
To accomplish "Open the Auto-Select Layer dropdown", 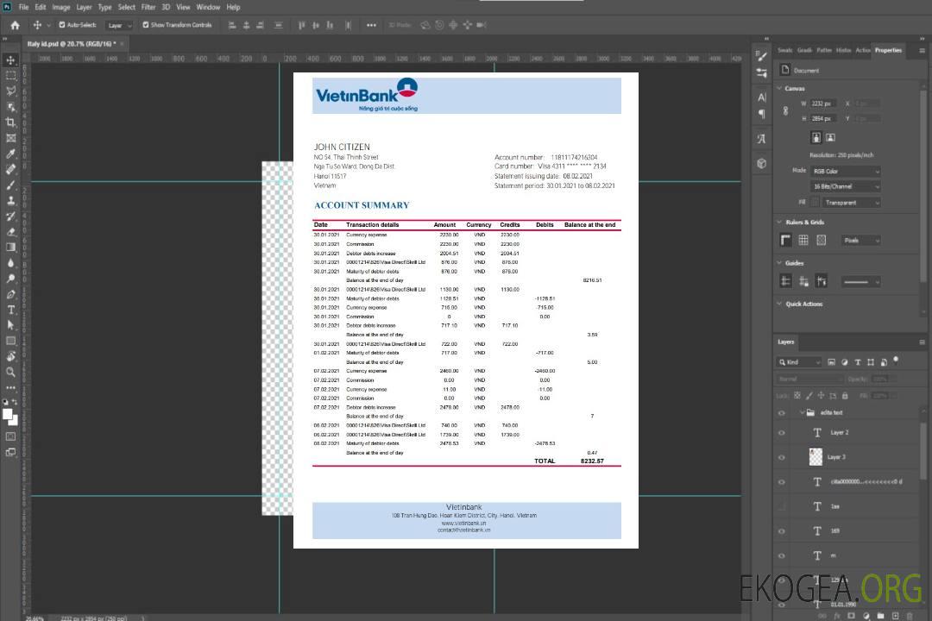I will click(119, 25).
